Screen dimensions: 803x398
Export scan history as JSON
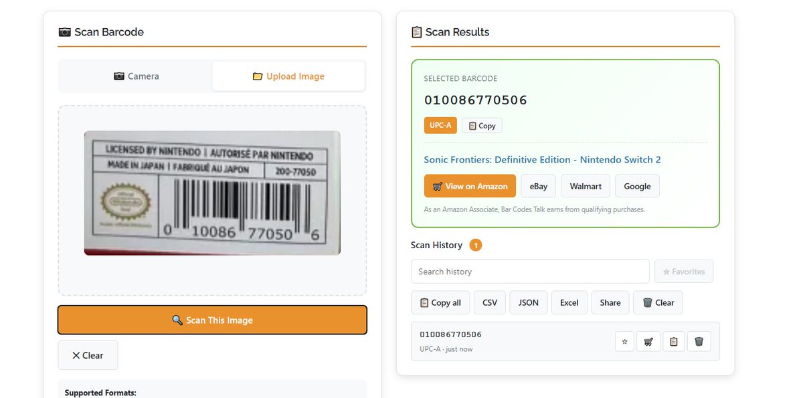529,302
